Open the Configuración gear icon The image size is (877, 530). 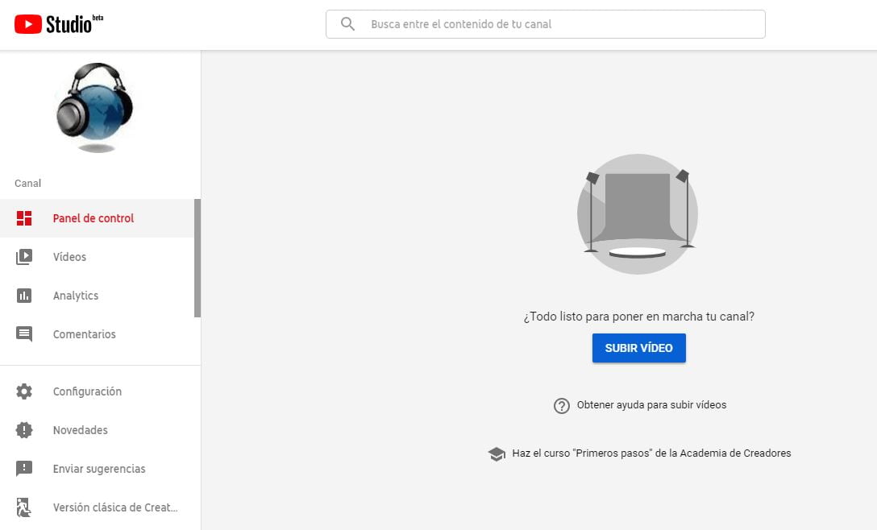tap(24, 391)
